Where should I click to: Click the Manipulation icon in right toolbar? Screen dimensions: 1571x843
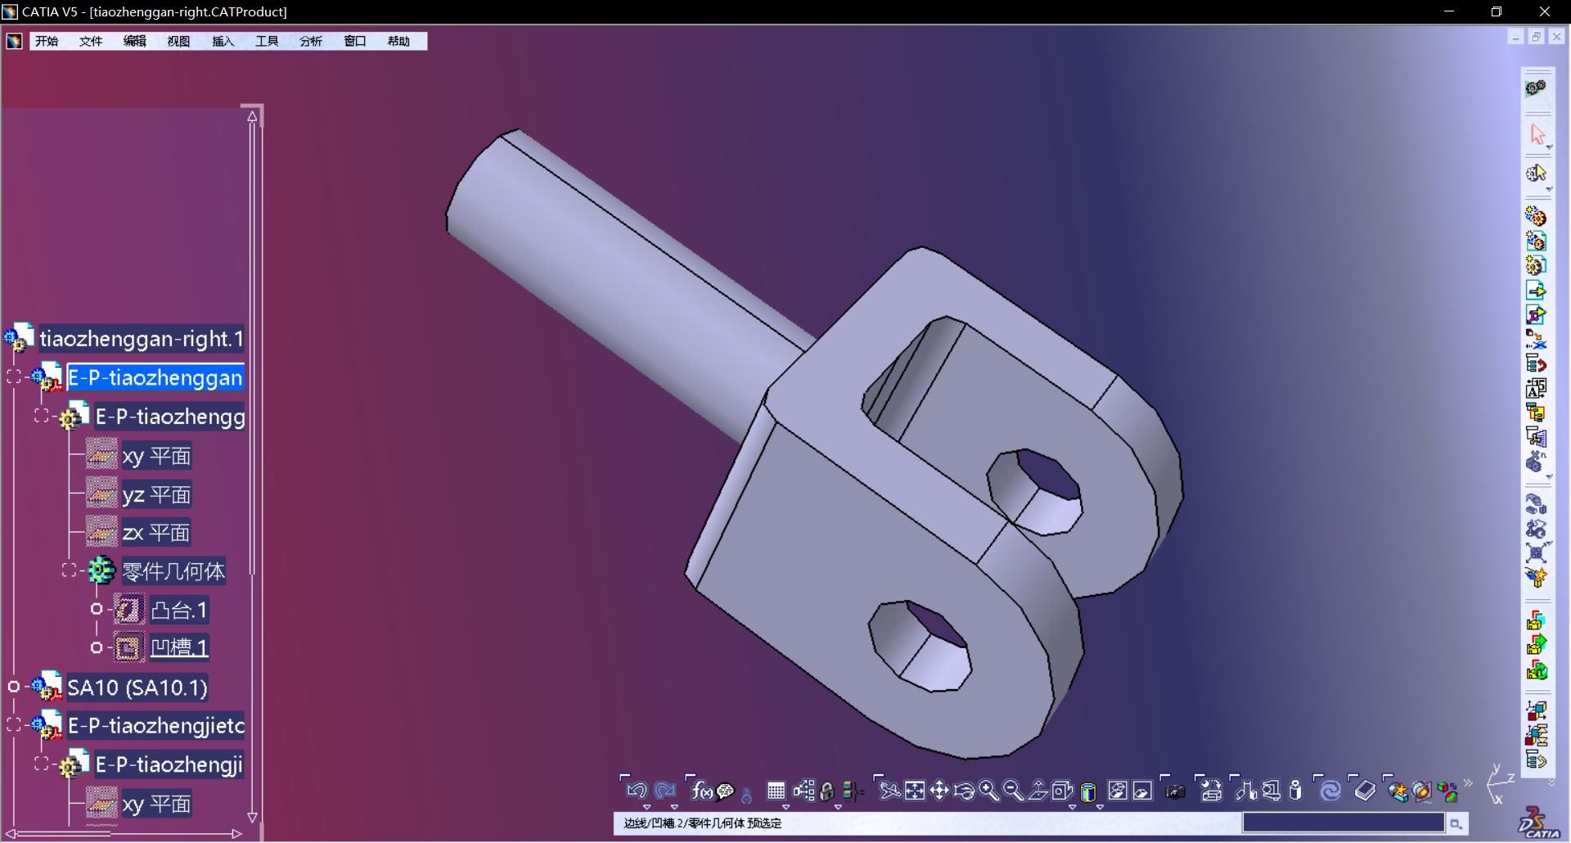click(x=1536, y=505)
